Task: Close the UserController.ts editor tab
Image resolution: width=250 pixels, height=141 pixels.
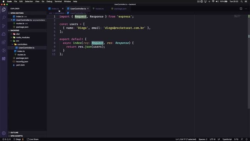Action: click(88, 9)
